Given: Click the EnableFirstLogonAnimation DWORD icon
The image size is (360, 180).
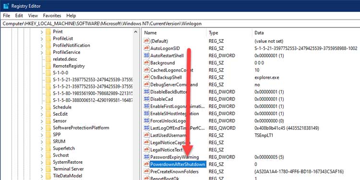Looking at the screenshot, I should click(x=146, y=106).
